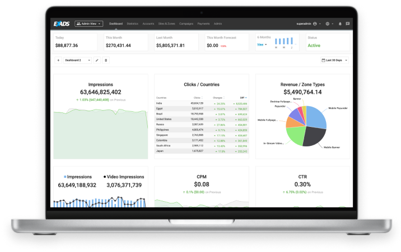
Task: Click the yellow Banner pie slice
Action: [x=304, y=112]
